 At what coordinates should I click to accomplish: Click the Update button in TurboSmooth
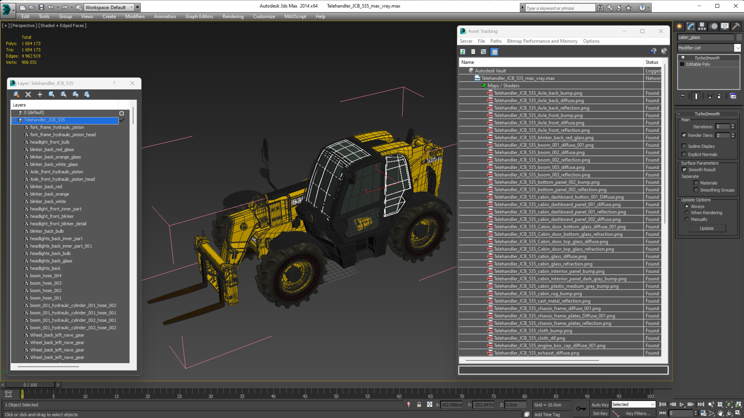pyautogui.click(x=706, y=228)
